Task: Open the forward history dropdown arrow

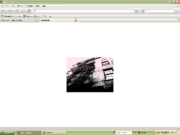Action: click(14, 11)
